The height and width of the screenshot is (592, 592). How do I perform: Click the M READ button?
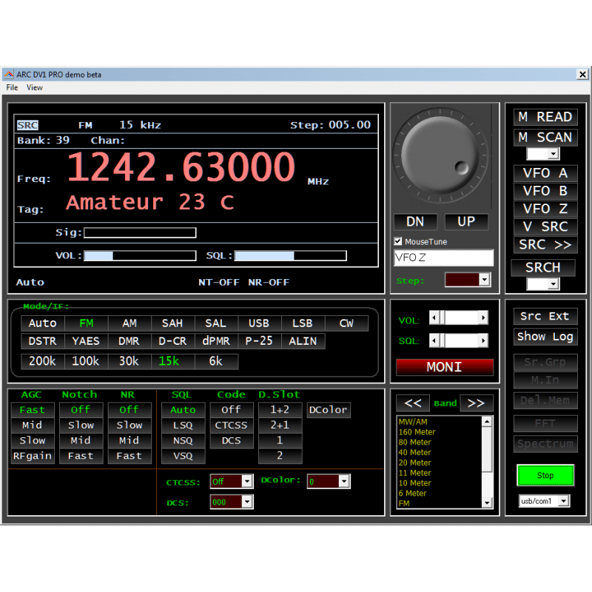pyautogui.click(x=545, y=117)
